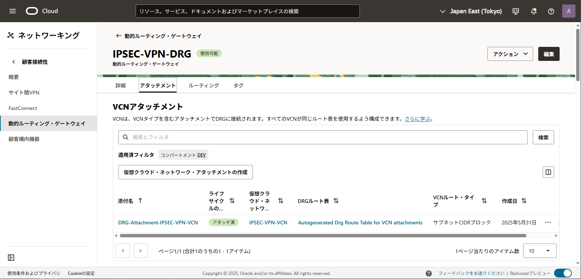Sort by 作成日 column arrows
This screenshot has width=581, height=279.
coord(524,201)
